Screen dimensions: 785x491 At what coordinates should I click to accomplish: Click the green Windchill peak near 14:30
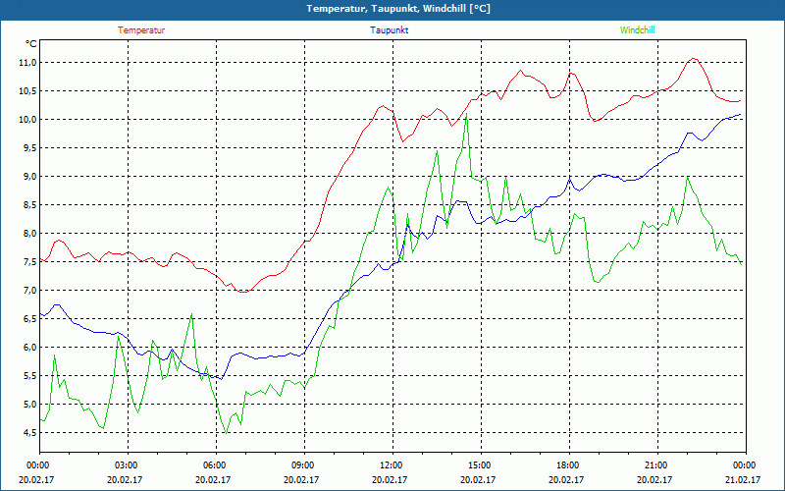coord(467,114)
